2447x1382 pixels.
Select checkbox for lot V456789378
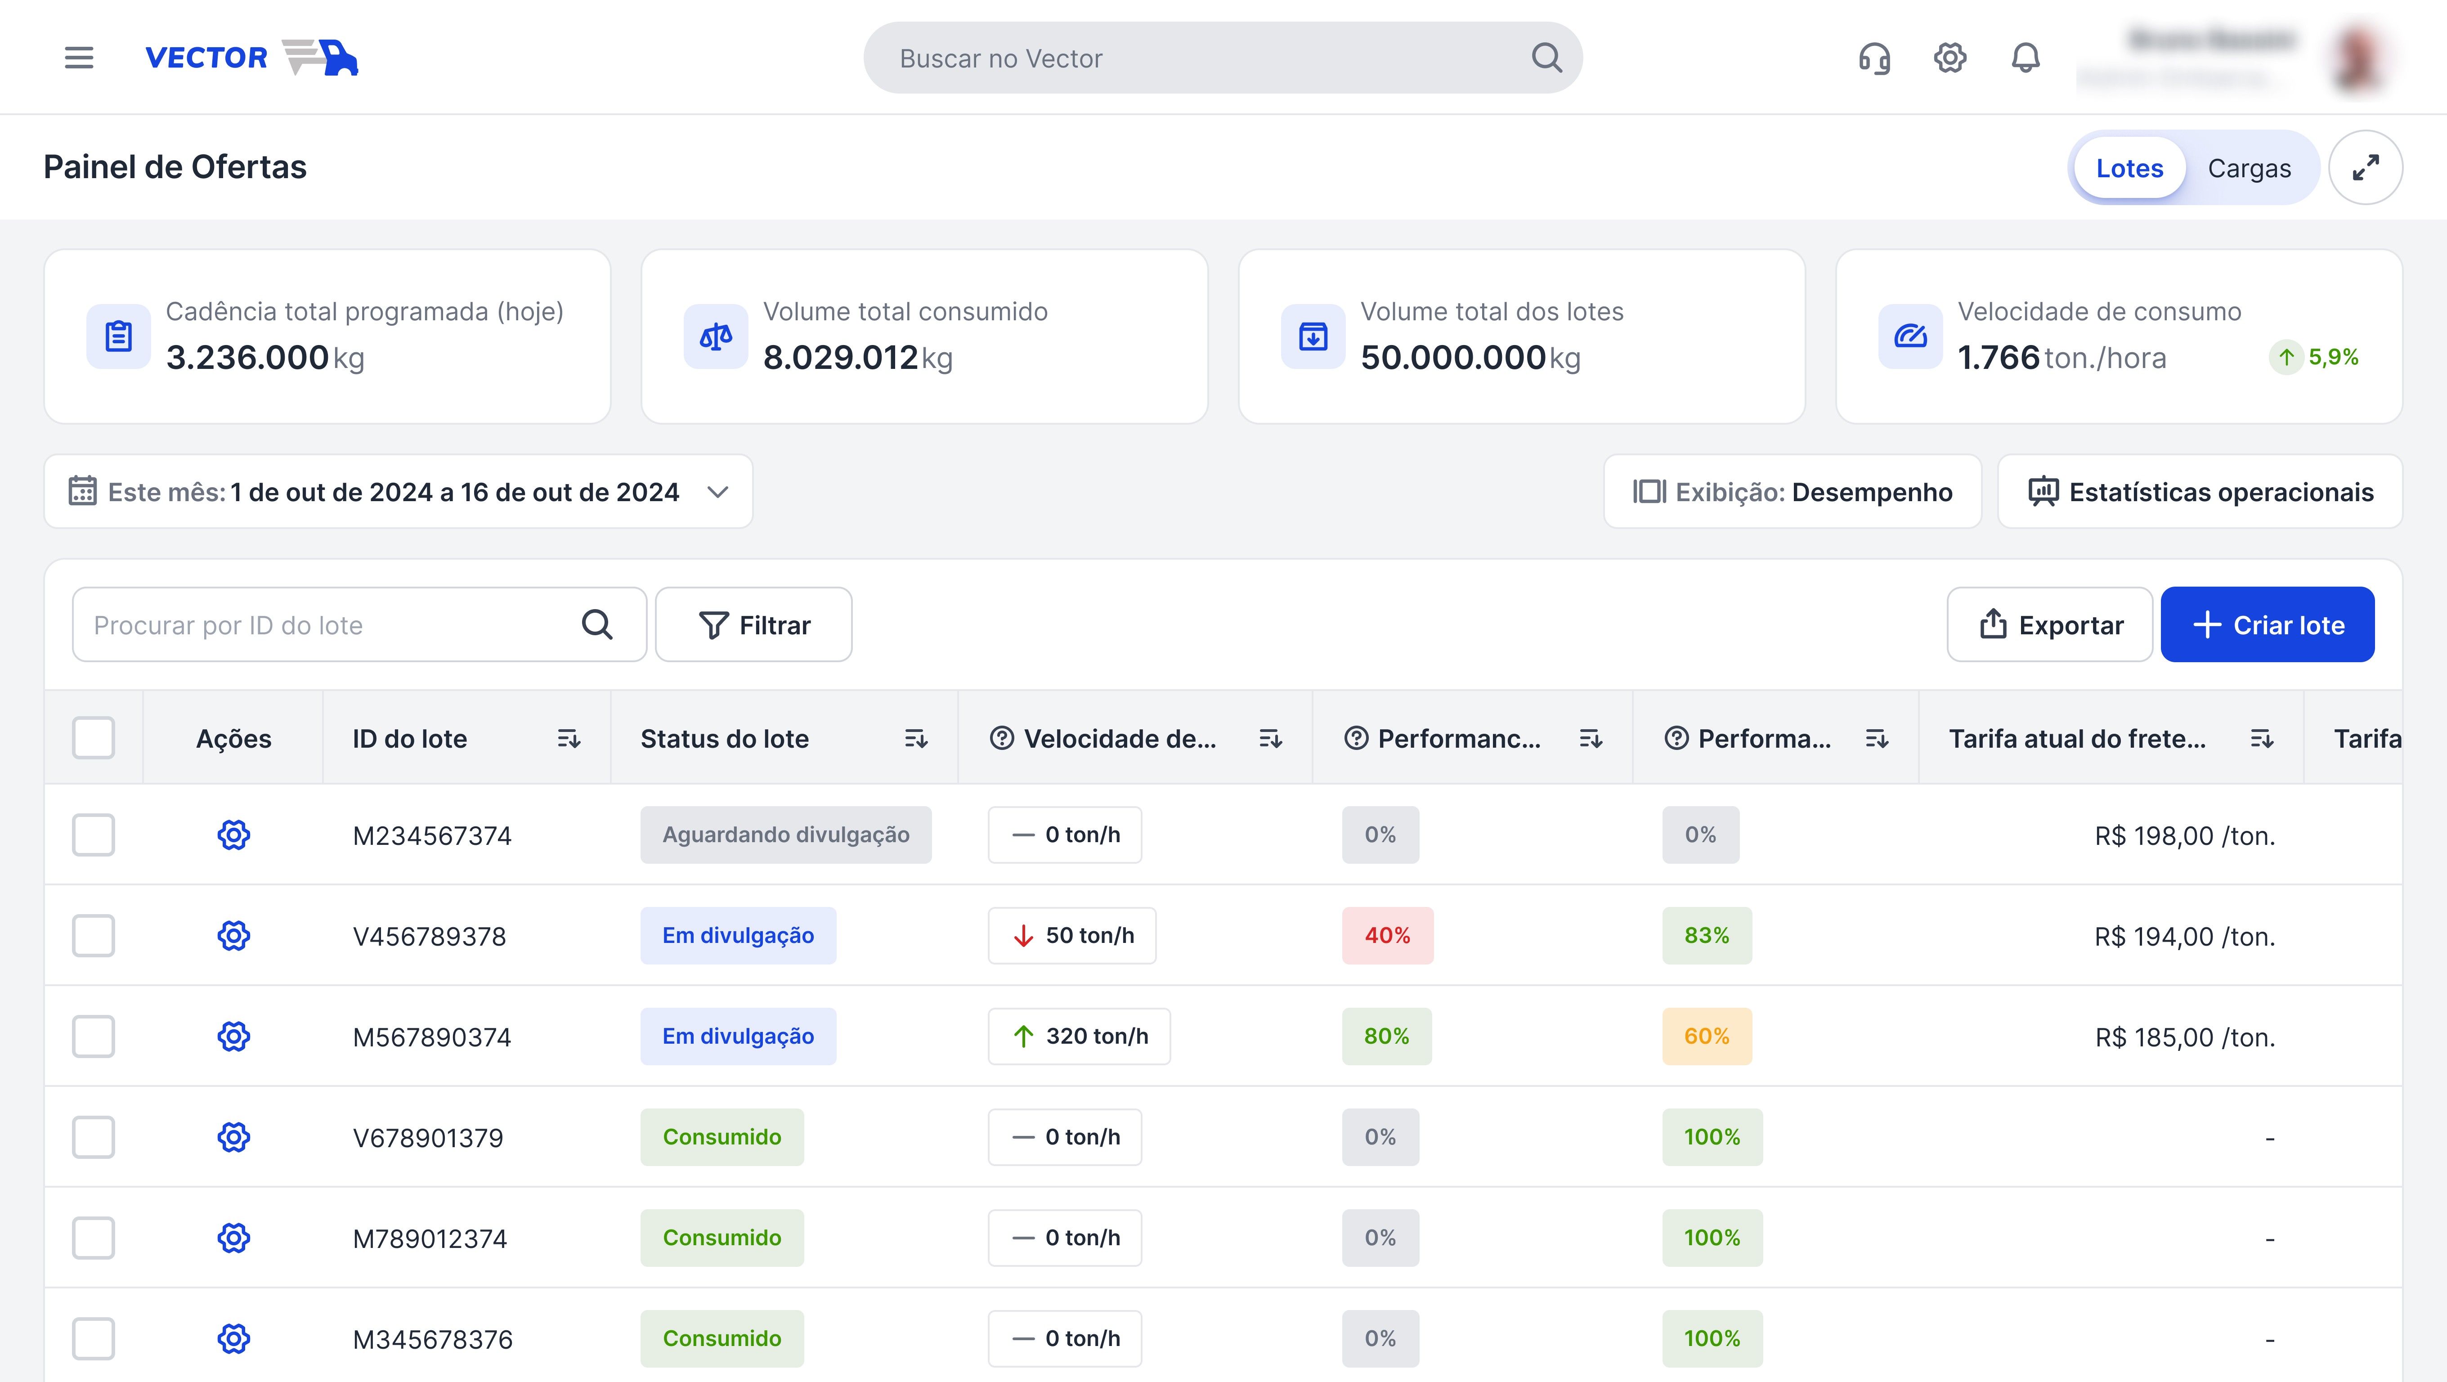(x=93, y=936)
